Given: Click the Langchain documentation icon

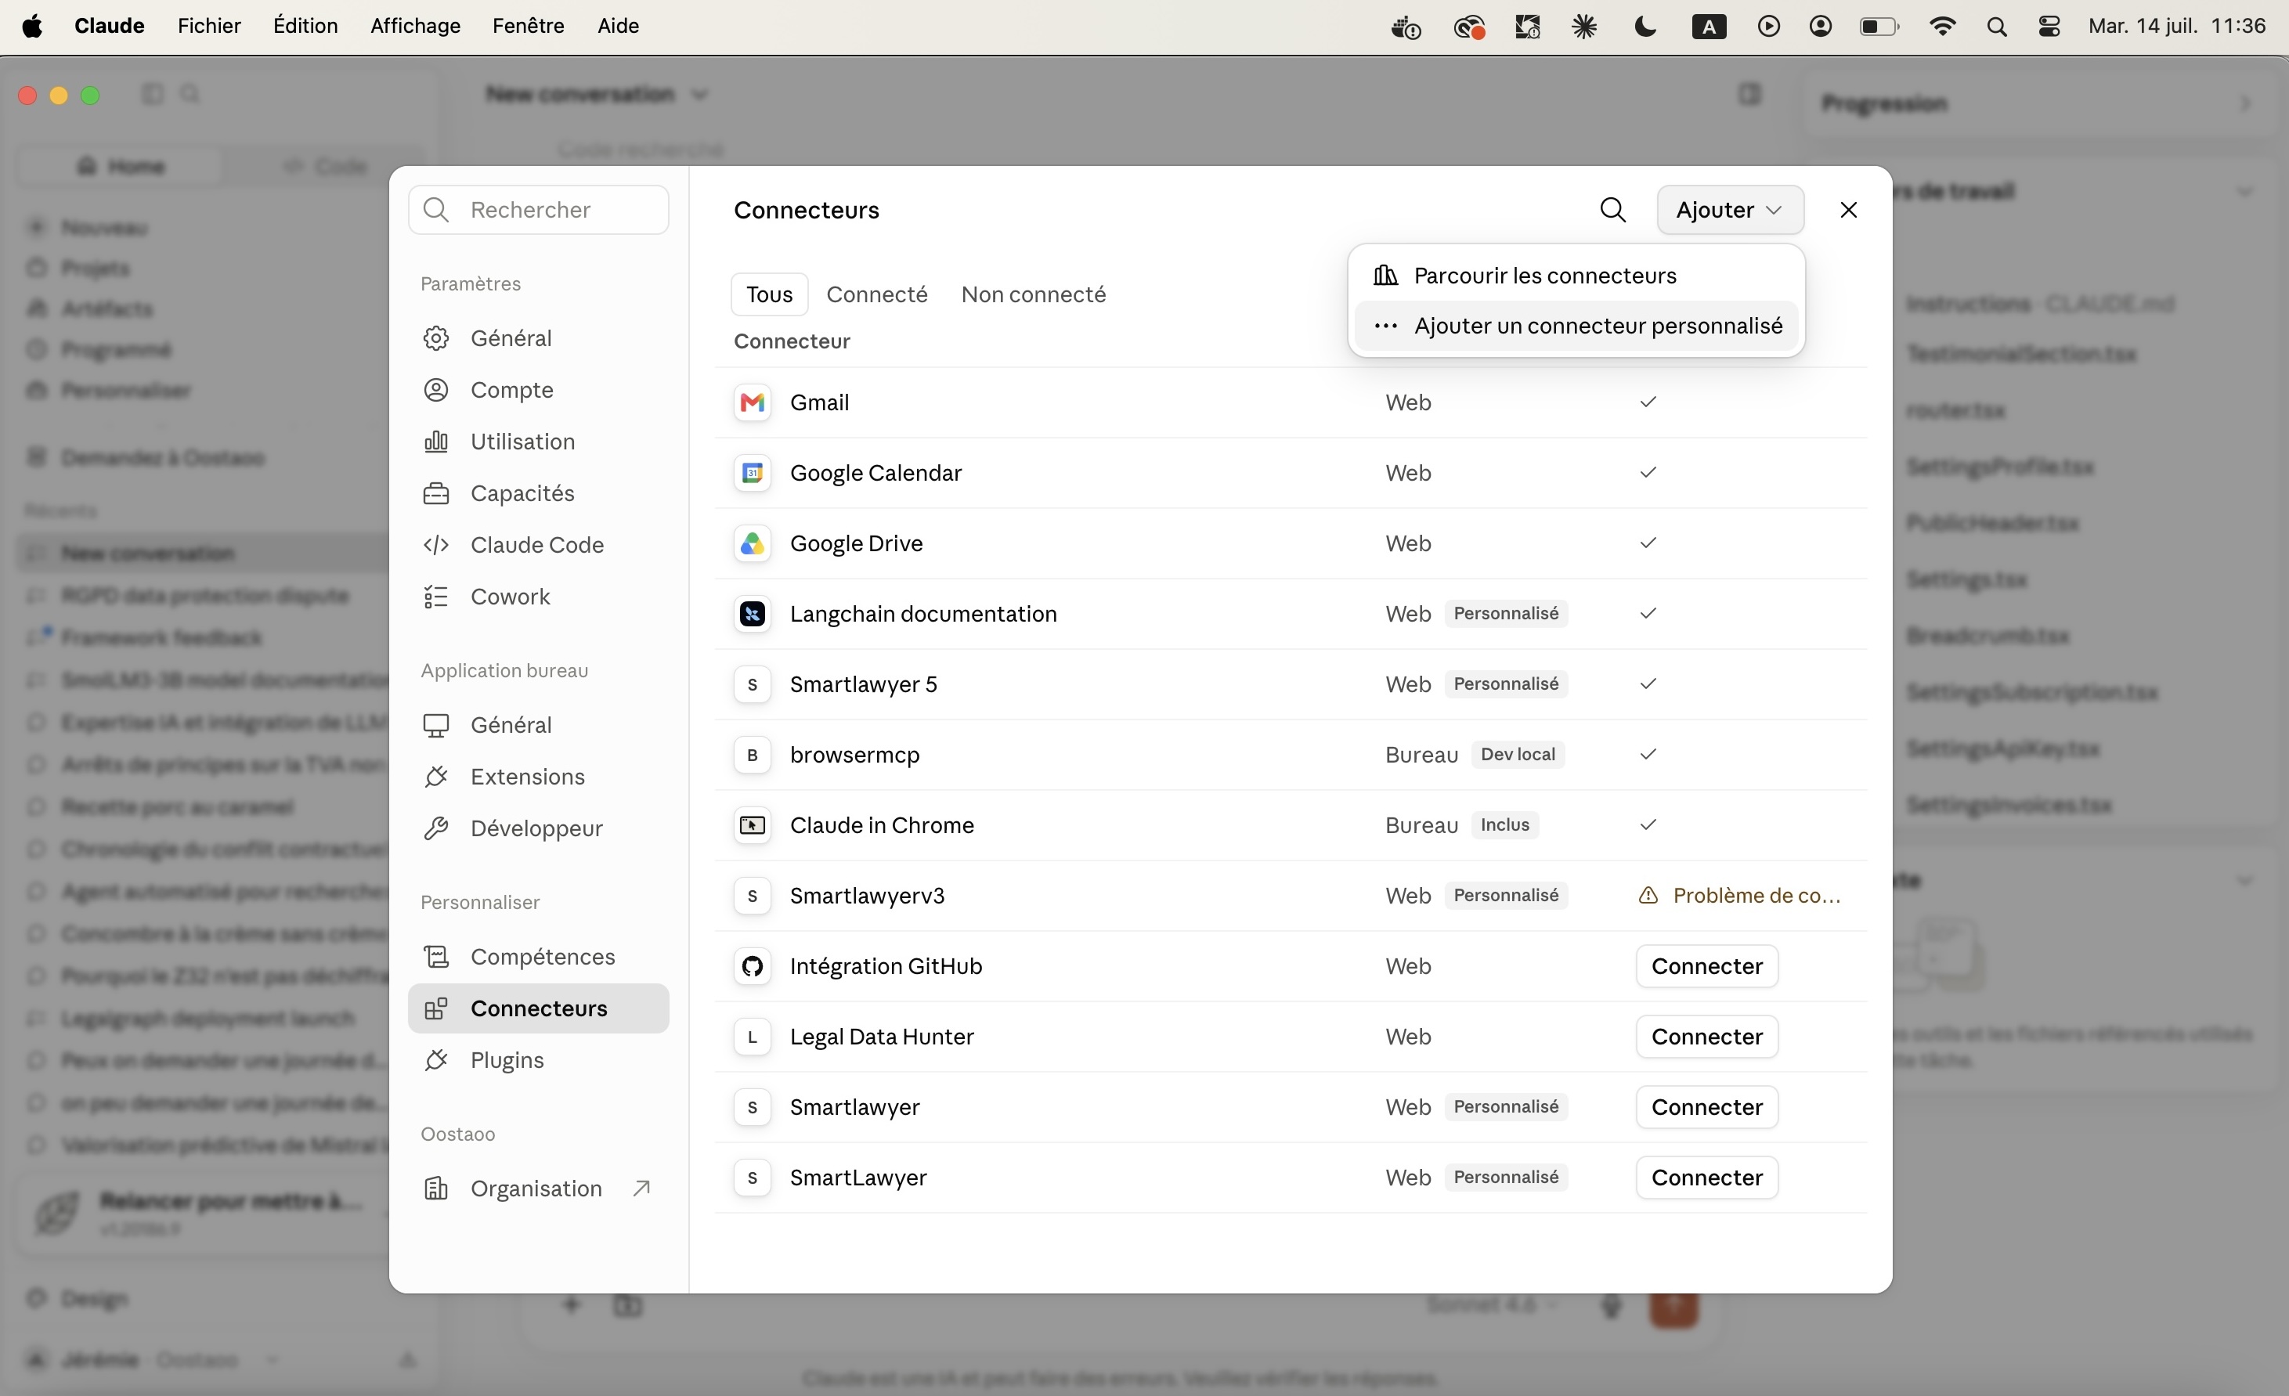Looking at the screenshot, I should coord(753,614).
